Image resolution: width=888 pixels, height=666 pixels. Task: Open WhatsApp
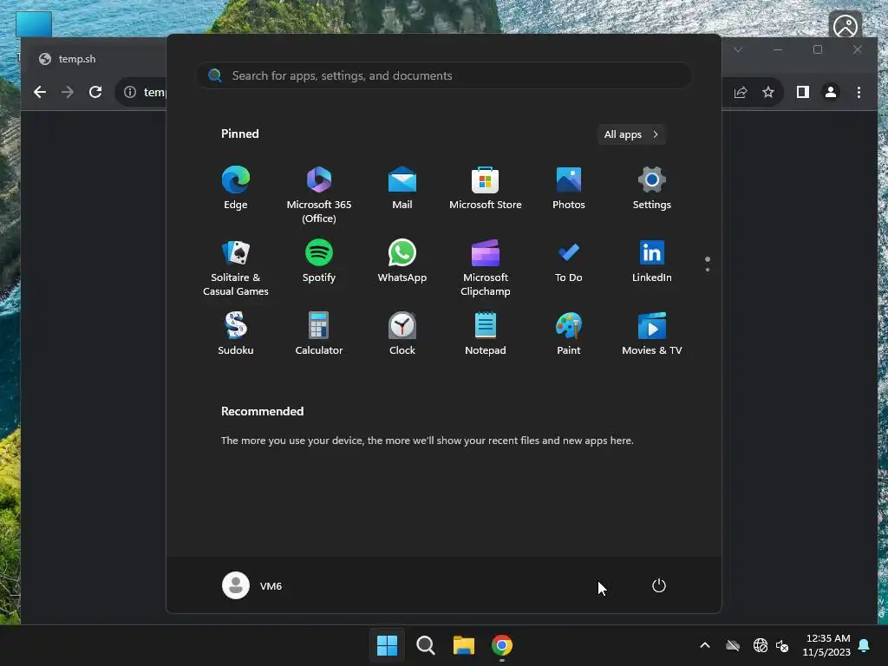402,261
